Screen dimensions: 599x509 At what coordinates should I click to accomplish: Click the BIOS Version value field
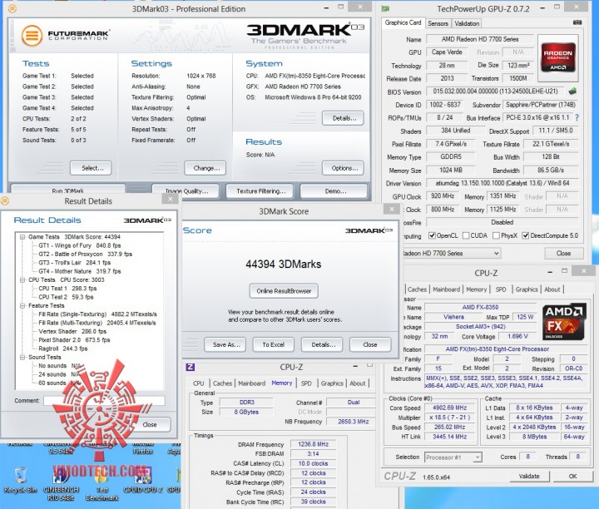coord(495,91)
